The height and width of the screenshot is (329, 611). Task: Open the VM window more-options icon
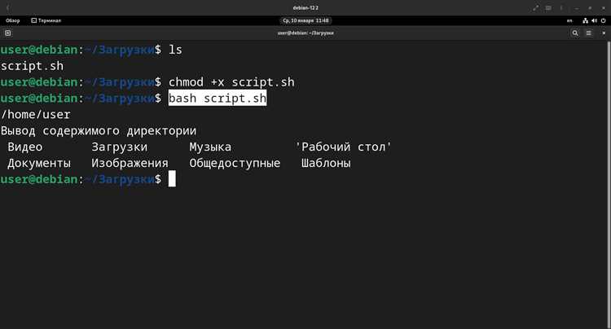pyautogui.click(x=561, y=8)
